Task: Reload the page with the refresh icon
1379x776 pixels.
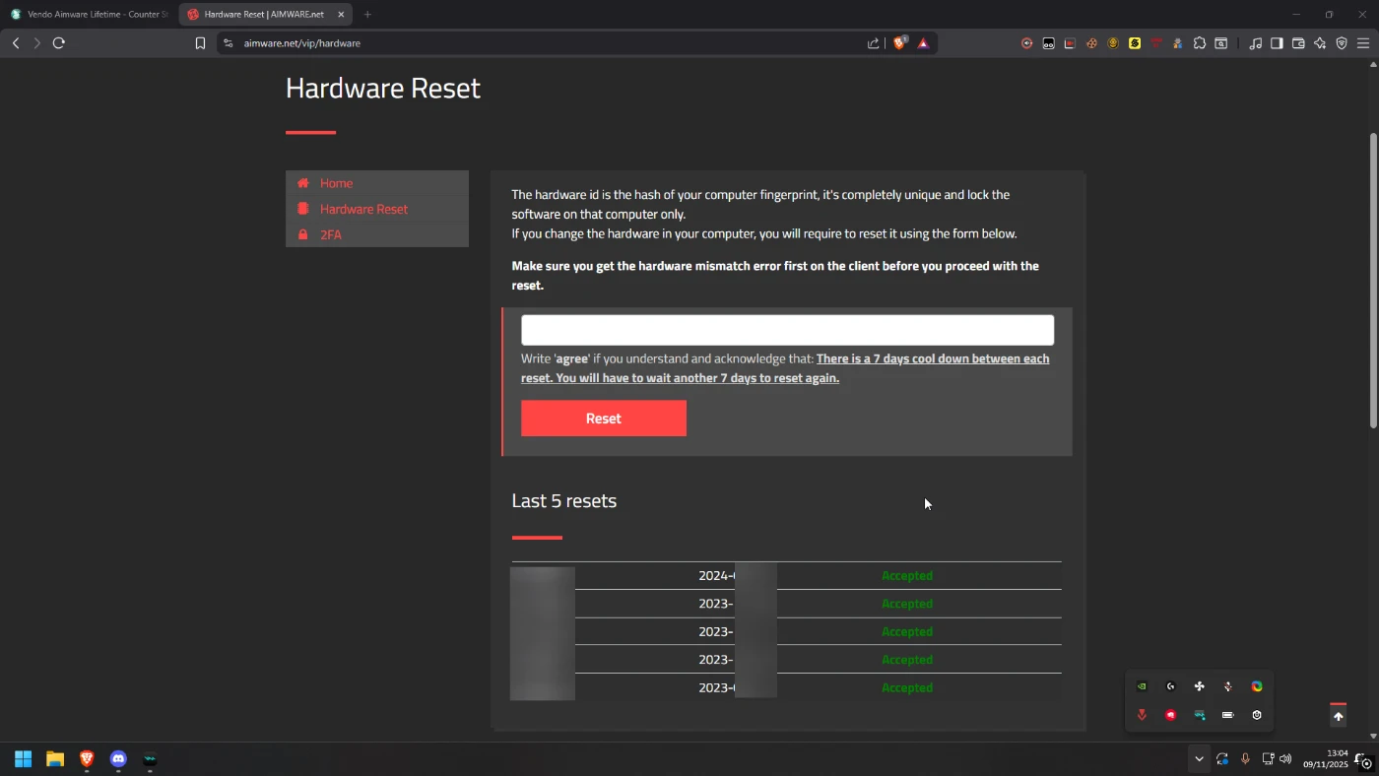Action: [x=59, y=43]
